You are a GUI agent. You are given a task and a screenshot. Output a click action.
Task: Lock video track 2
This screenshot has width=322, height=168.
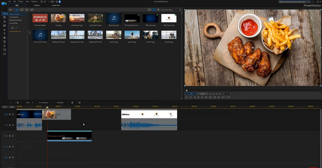[13, 136]
